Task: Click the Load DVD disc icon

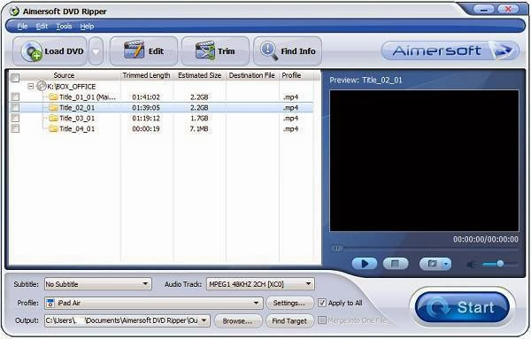Action: point(31,51)
